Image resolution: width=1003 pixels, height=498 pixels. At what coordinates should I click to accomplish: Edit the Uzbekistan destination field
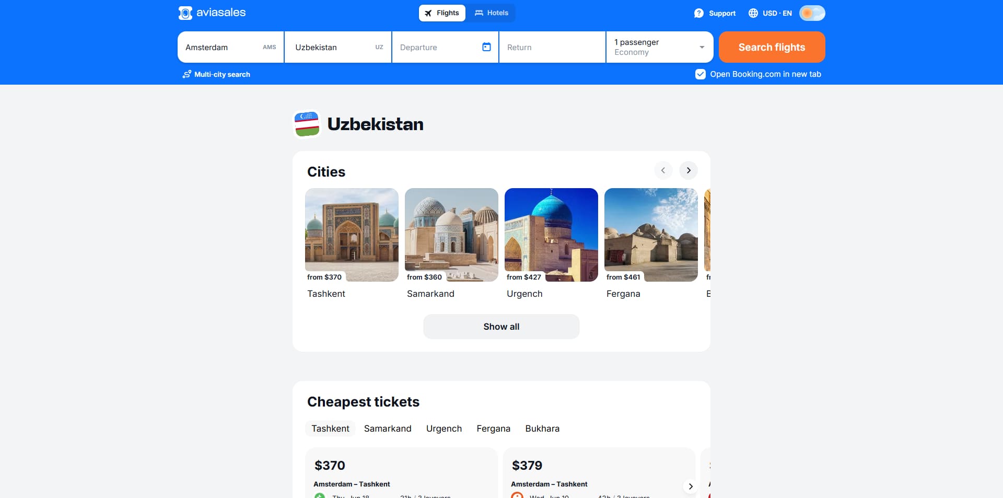coord(339,47)
